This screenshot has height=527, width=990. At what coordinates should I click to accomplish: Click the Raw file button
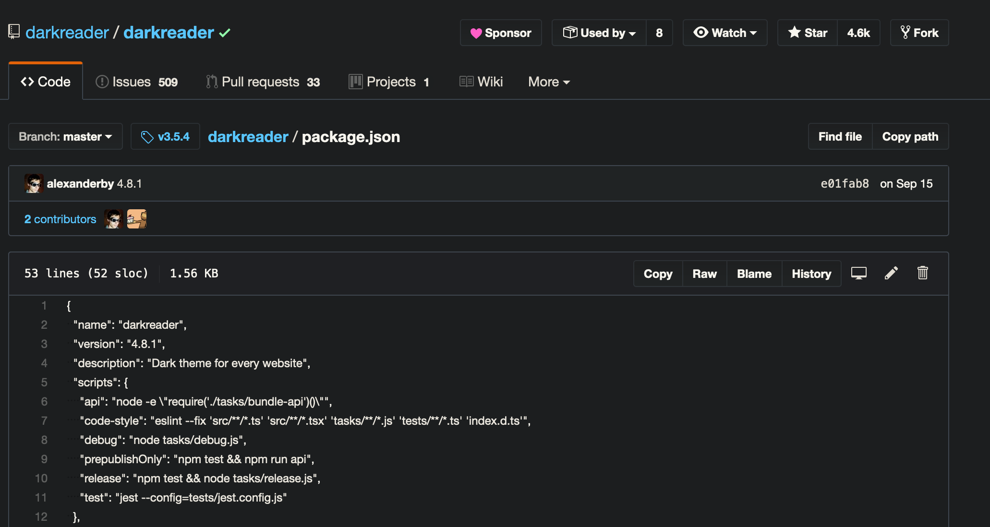coord(704,274)
